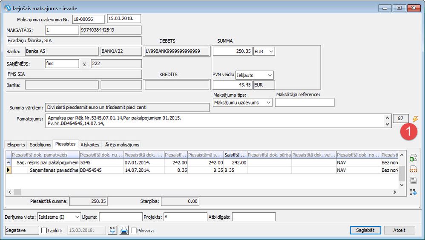Enable the Pilnvara checkbox
The image size is (425, 240).
pyautogui.click(x=134, y=231)
